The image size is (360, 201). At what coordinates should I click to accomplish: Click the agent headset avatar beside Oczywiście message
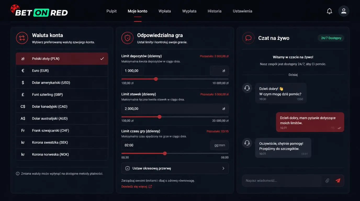click(x=247, y=143)
